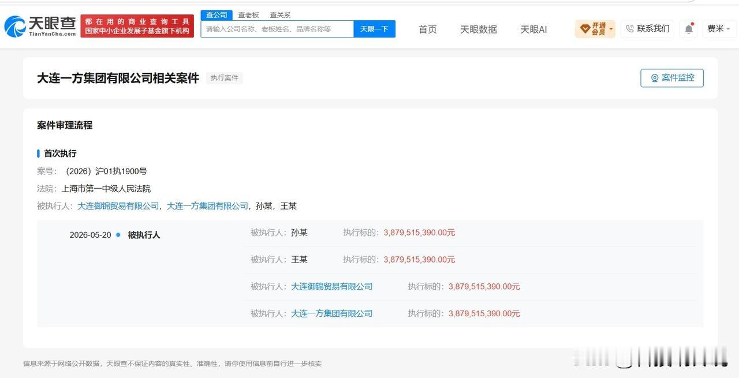Click the 首次执行 section heading

coord(60,154)
